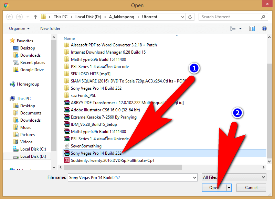Click the Name column header

point(69,38)
